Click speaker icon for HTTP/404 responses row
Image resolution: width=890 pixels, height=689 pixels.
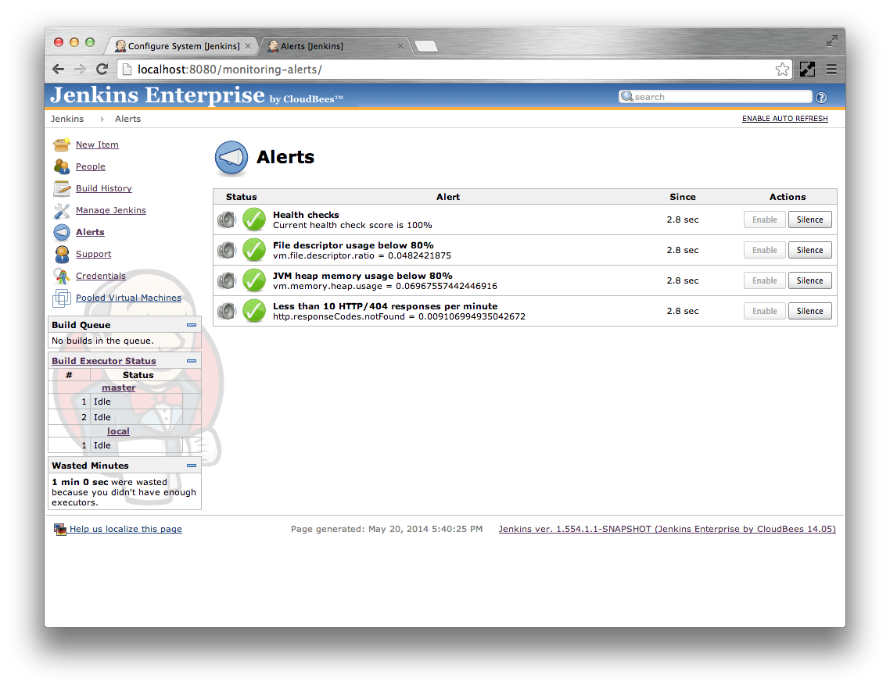(227, 311)
